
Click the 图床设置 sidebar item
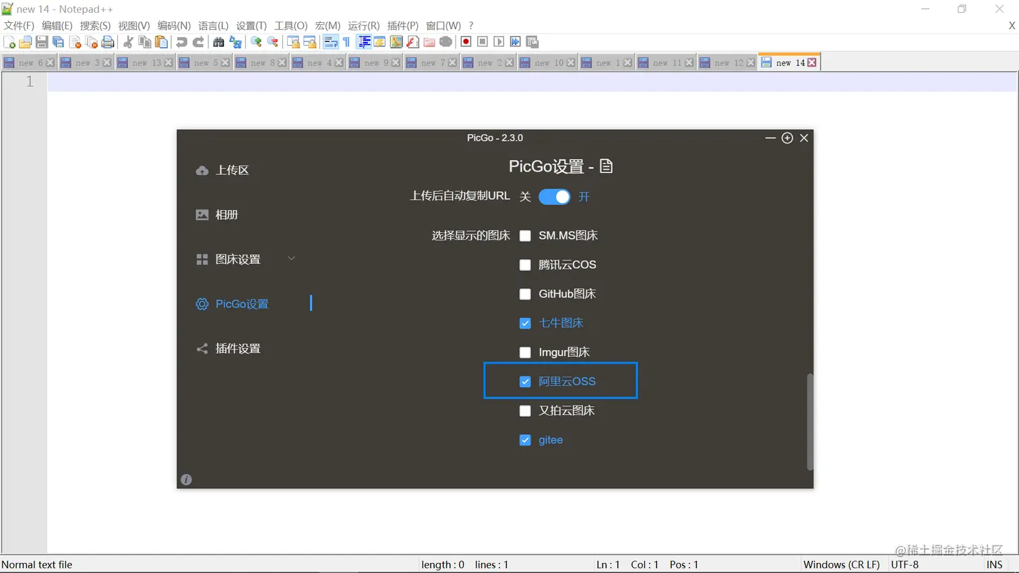click(x=228, y=259)
